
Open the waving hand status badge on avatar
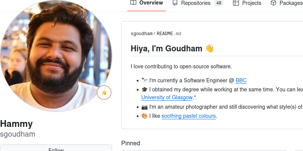point(104,92)
